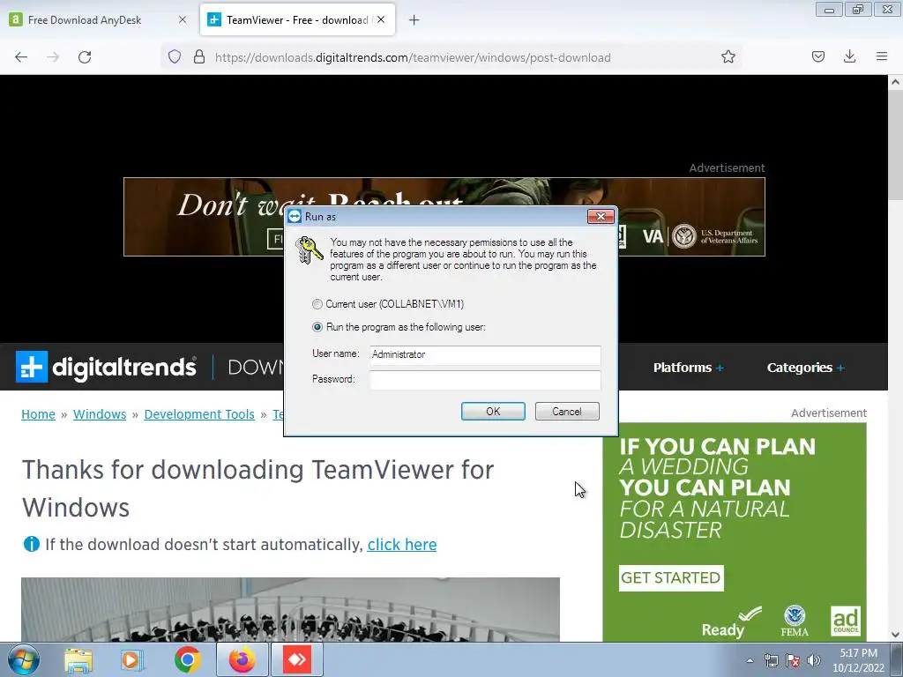This screenshot has height=677, width=903.
Task: Click the User name field containing Administrator
Action: point(485,354)
